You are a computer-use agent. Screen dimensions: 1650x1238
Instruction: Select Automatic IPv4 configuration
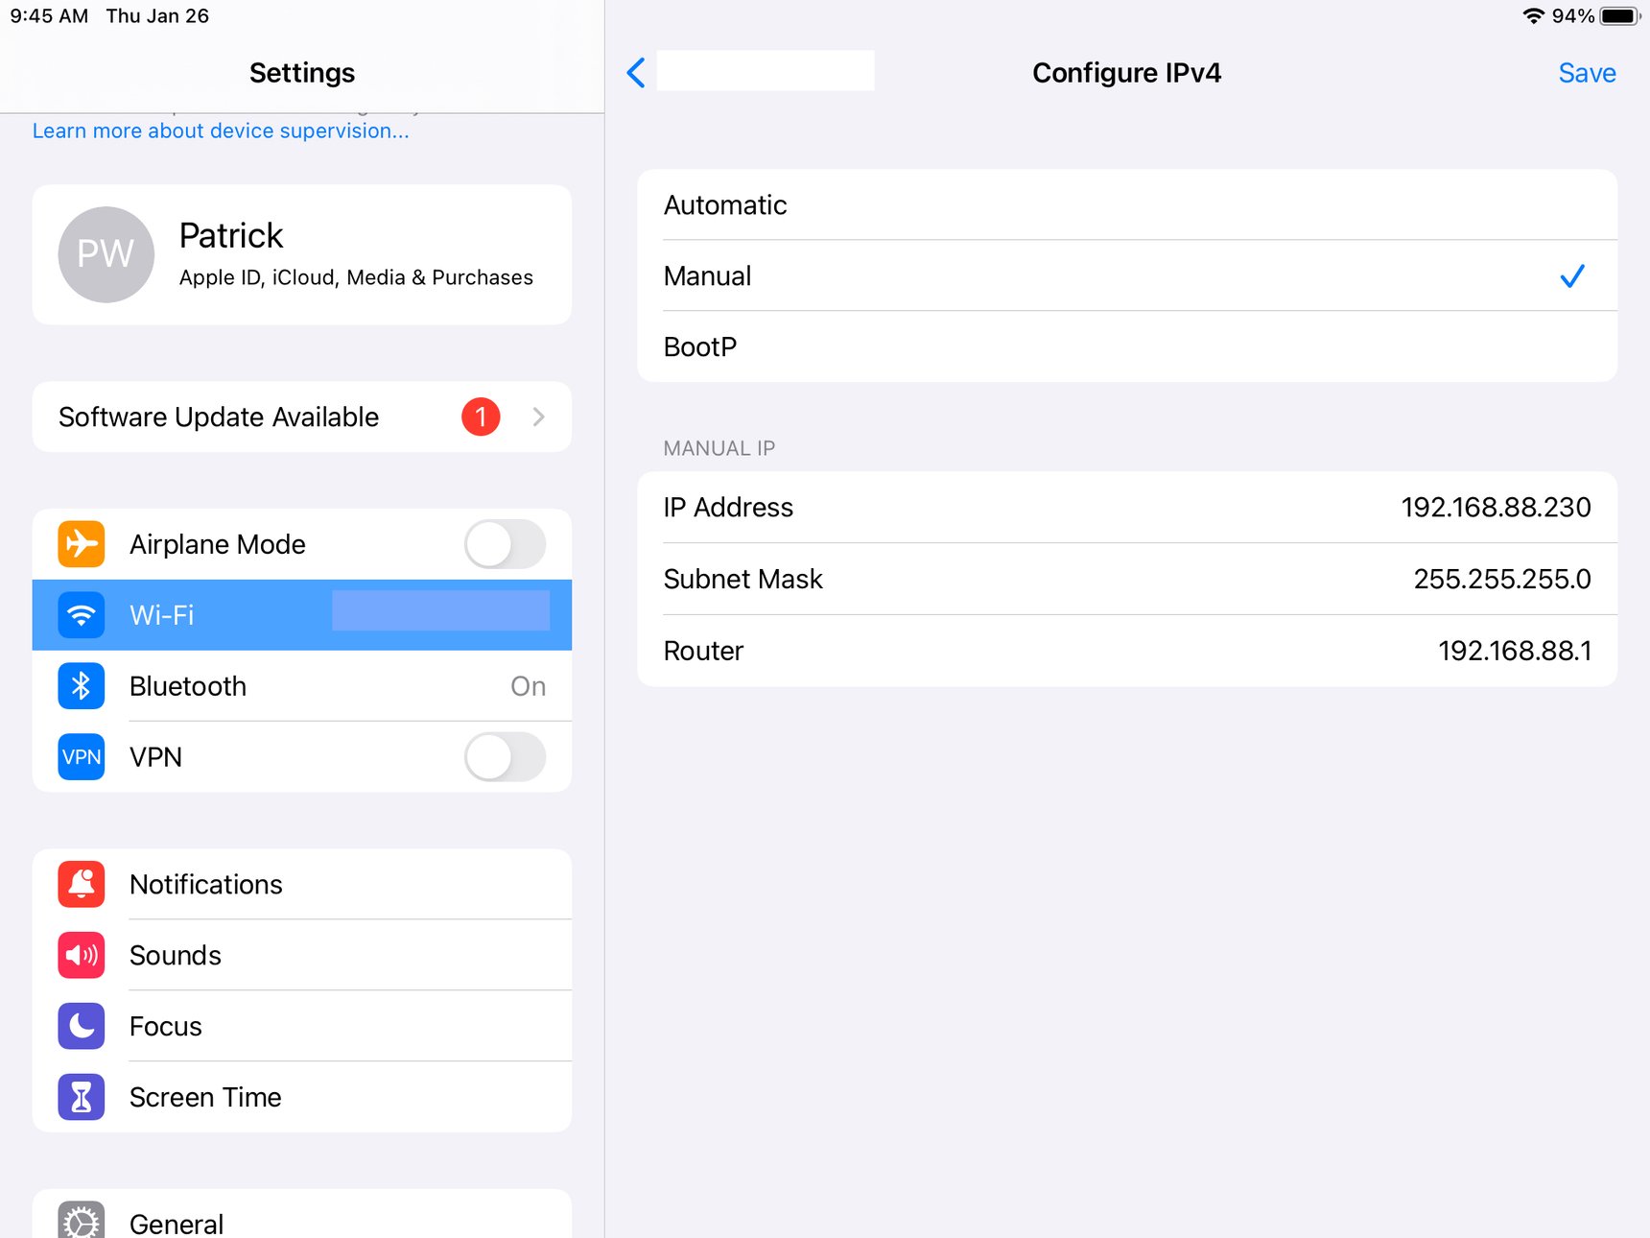click(x=1126, y=205)
